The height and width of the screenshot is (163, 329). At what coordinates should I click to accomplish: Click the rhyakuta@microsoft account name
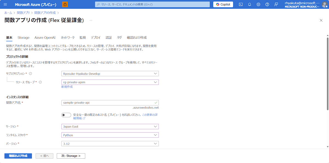[302, 3]
